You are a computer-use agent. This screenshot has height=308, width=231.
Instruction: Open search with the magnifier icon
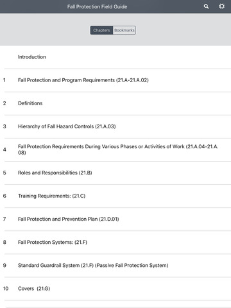[x=206, y=6]
